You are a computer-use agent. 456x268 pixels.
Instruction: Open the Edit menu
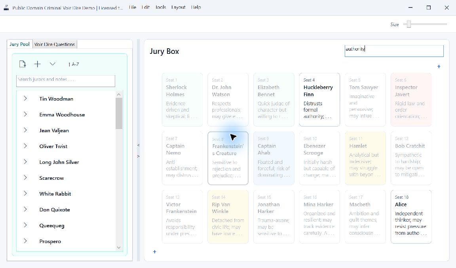[146, 7]
